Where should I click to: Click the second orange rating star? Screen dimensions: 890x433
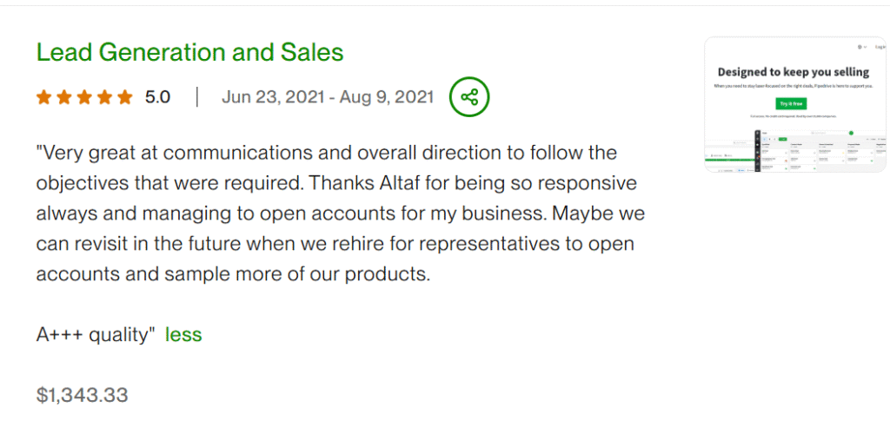[x=64, y=97]
